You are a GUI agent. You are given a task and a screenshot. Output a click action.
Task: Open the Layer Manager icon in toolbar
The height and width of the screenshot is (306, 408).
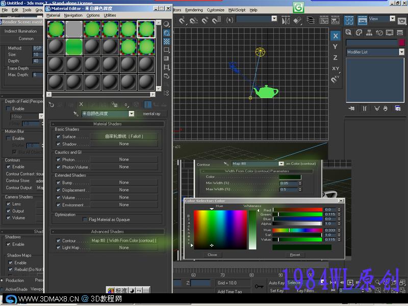[310, 20]
